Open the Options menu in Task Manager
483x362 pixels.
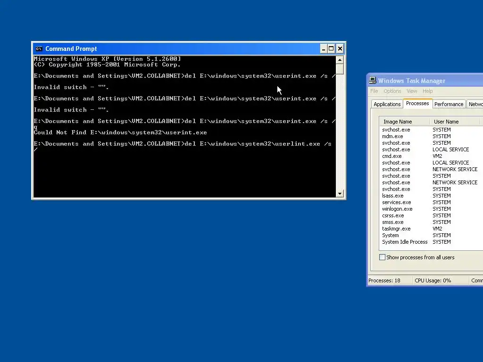tap(392, 91)
